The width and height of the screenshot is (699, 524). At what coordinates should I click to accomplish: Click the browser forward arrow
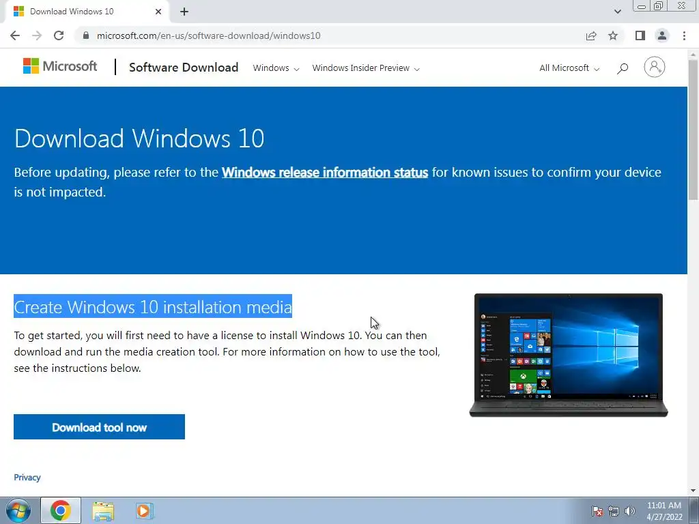tap(37, 35)
